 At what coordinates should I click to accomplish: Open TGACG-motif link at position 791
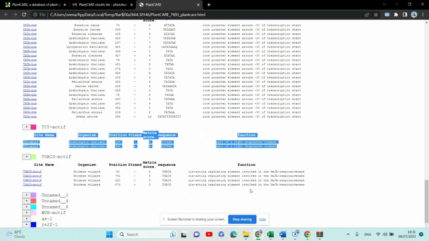(32, 176)
